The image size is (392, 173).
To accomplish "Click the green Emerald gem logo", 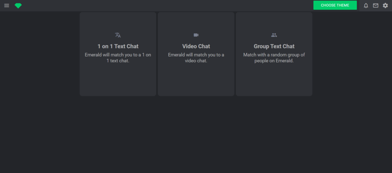I will [x=18, y=5].
